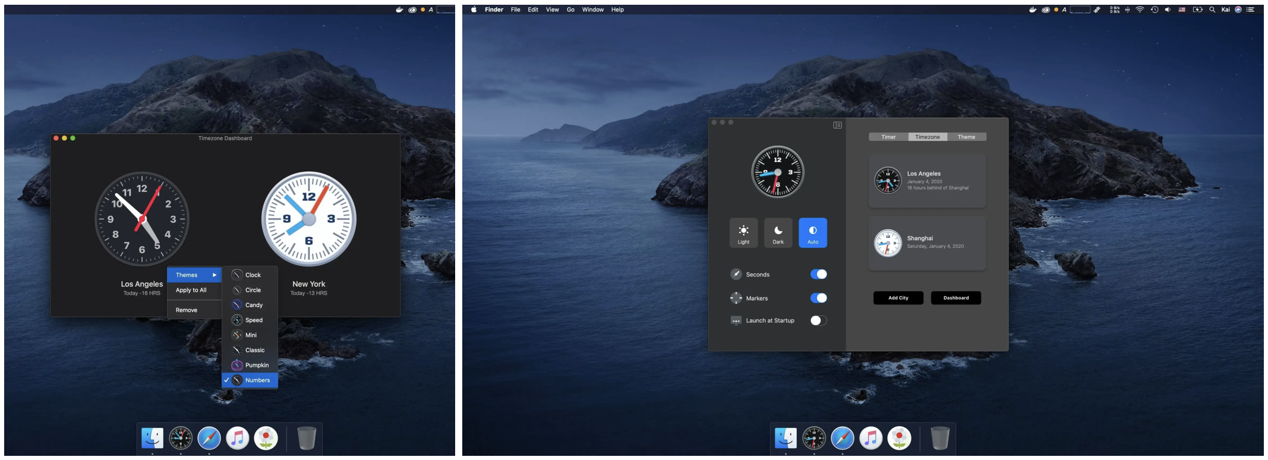Choose Remove in the context menu
Image resolution: width=1268 pixels, height=460 pixels.
194,310
